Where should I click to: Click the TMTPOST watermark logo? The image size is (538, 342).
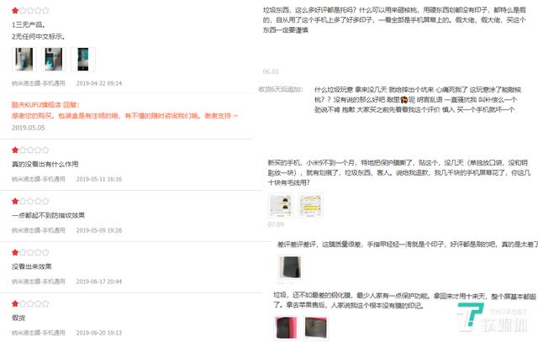[x=493, y=317]
